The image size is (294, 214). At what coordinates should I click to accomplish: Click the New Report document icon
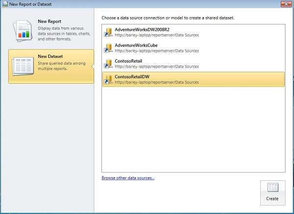click(23, 31)
